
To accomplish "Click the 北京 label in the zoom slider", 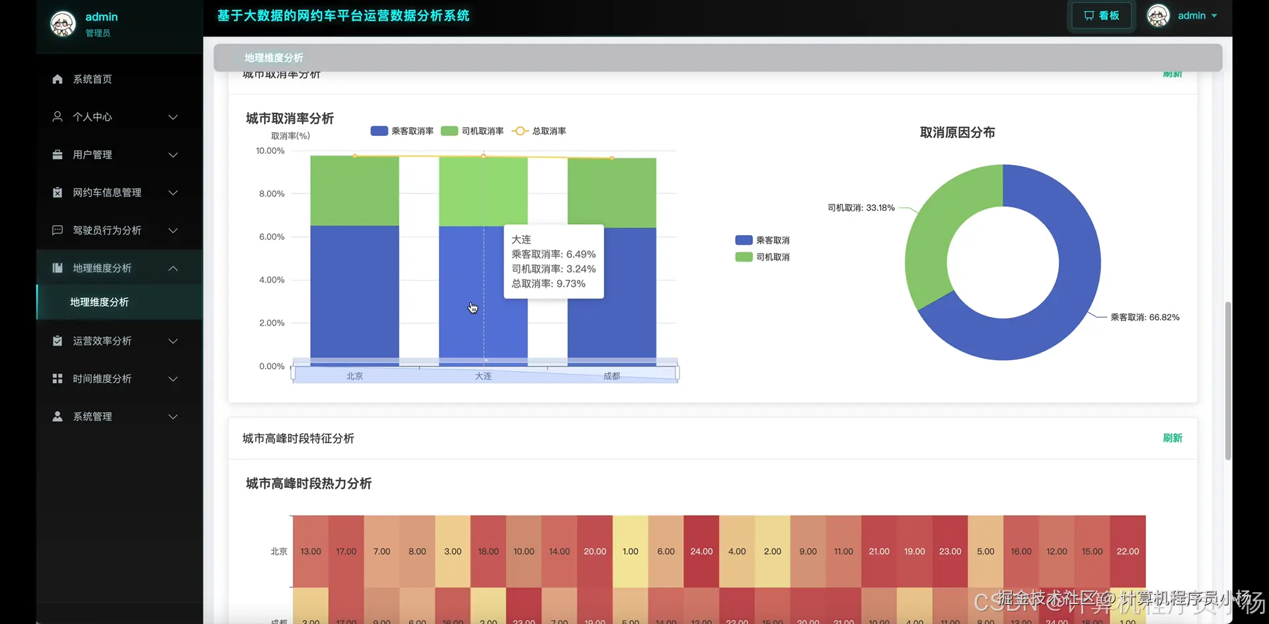I will (x=355, y=376).
